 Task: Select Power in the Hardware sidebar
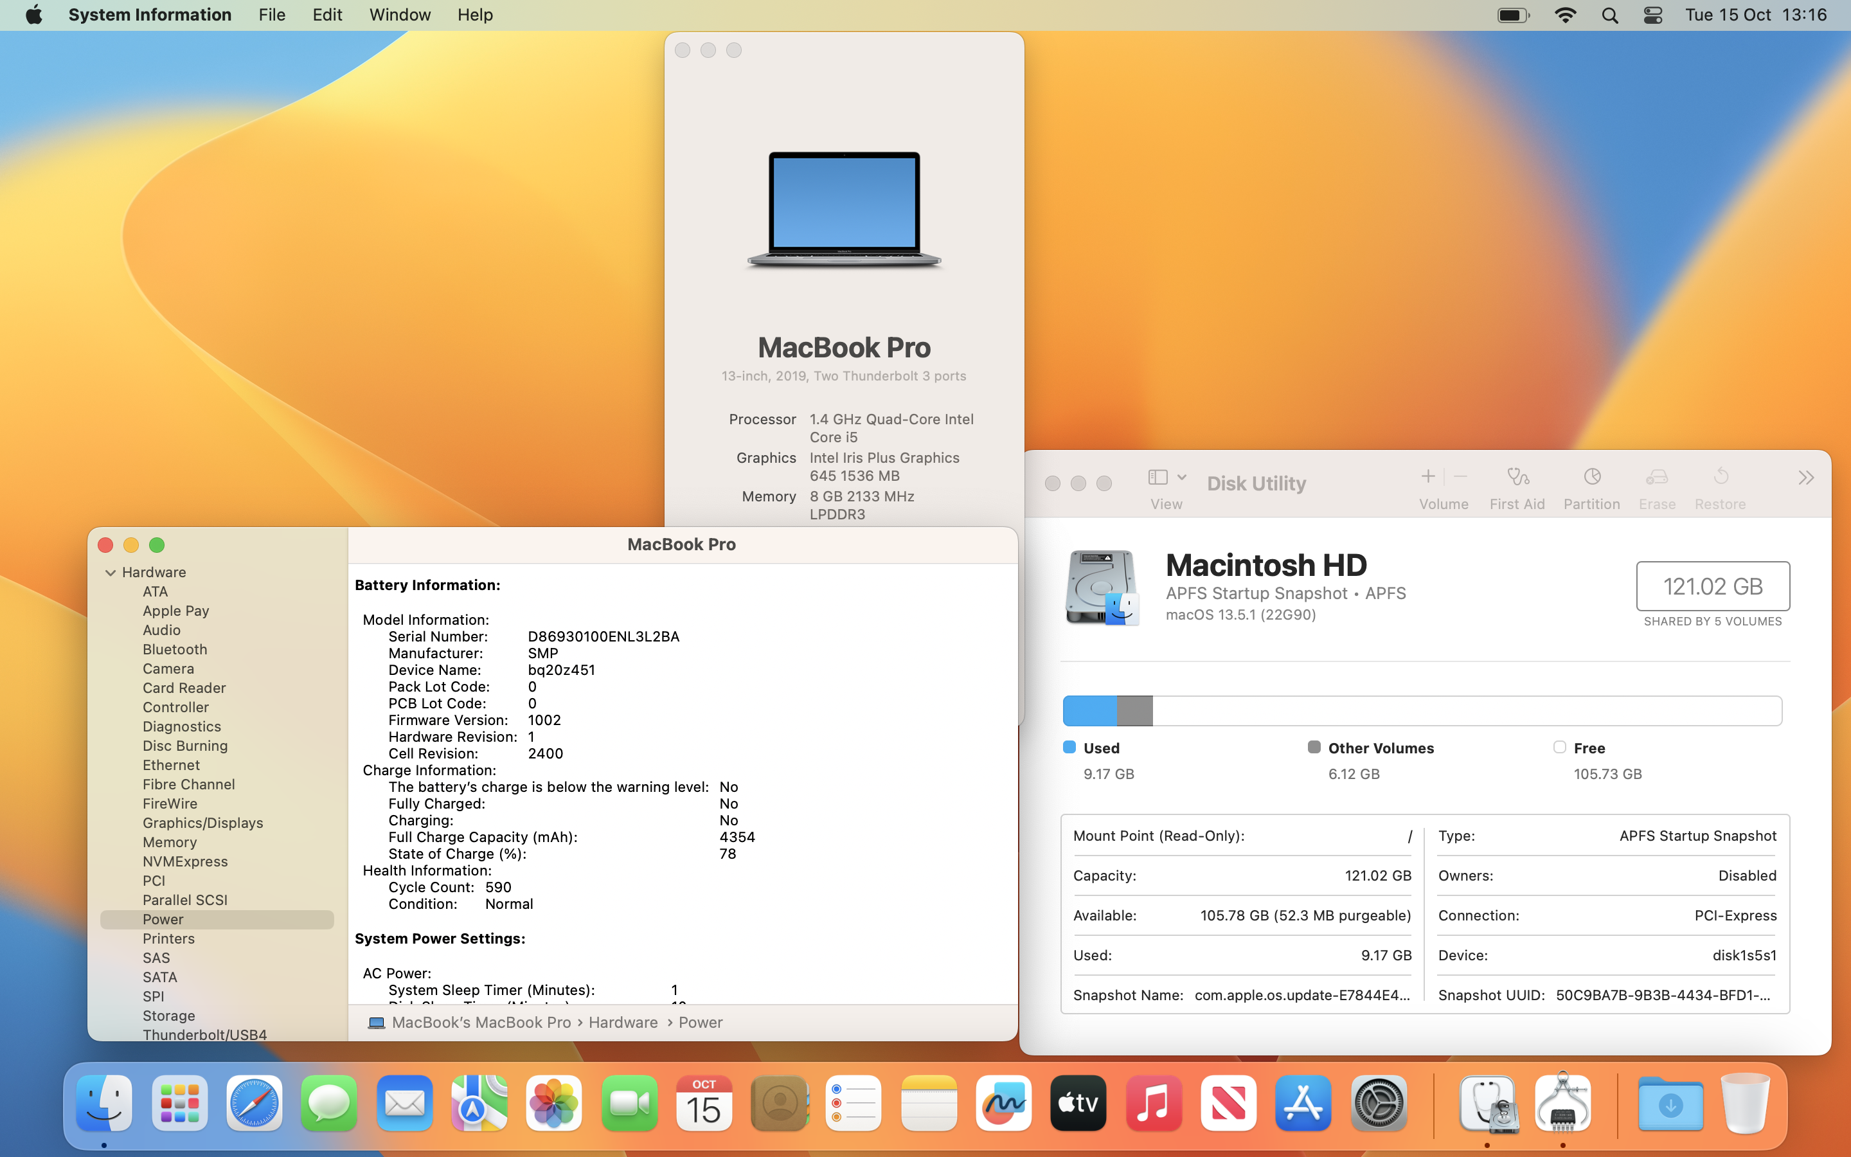tap(217, 919)
